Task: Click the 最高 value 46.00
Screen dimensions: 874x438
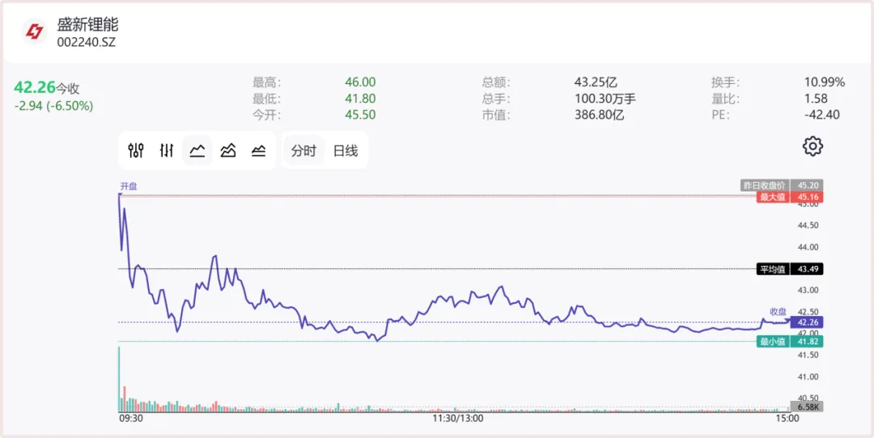Action: [360, 82]
